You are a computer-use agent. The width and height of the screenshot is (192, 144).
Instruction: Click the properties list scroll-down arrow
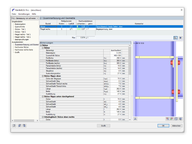(x=130, y=120)
